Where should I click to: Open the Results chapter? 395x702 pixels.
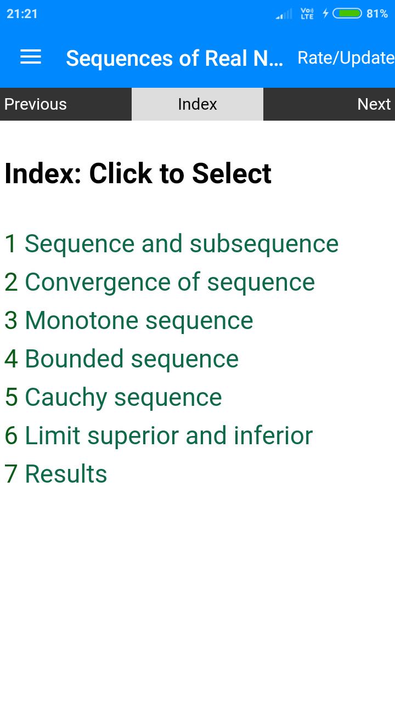56,474
